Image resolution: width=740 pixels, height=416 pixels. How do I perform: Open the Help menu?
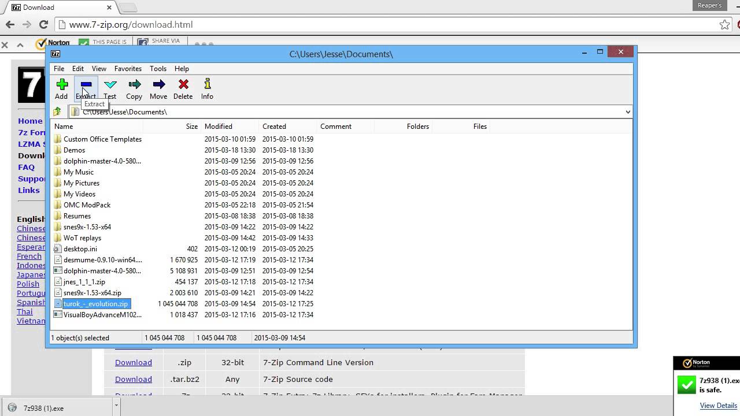point(182,68)
